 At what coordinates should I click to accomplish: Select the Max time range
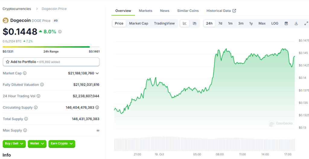pos(262,23)
